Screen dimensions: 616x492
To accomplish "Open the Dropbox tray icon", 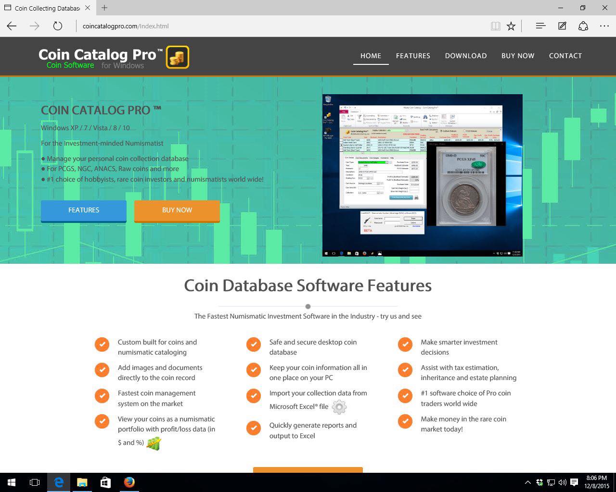I will pos(539,482).
